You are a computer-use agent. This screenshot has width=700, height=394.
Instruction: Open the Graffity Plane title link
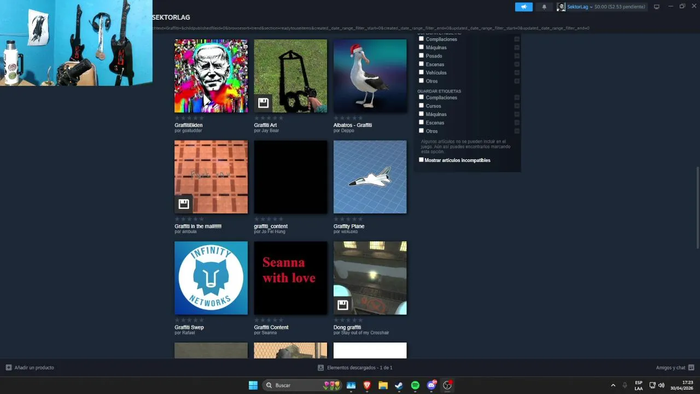point(349,227)
